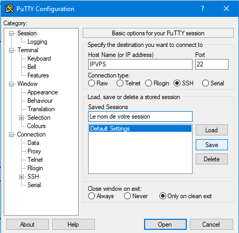The image size is (239, 233).
Task: Expand the Selection tree node
Action: [21, 118]
